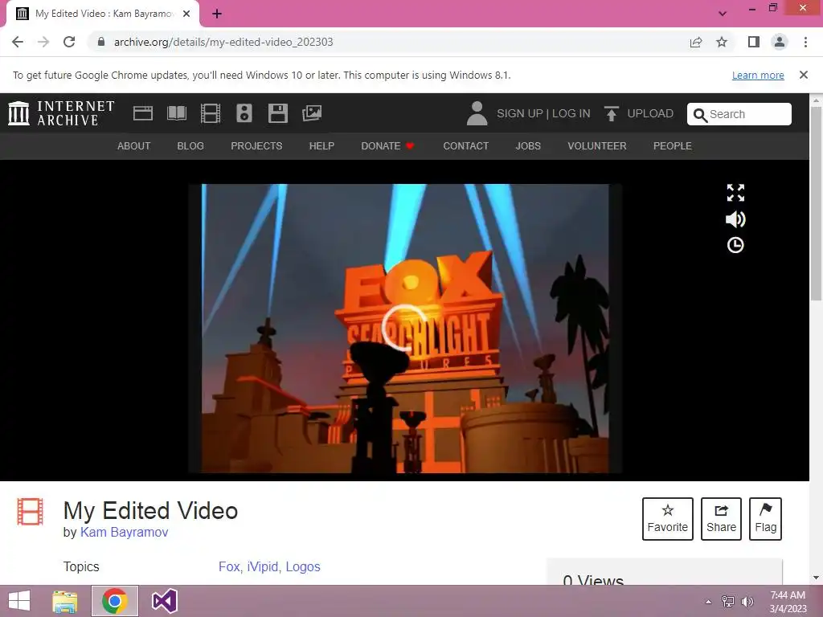This screenshot has width=823, height=617.
Task: Click the address bar URL
Action: click(223, 42)
